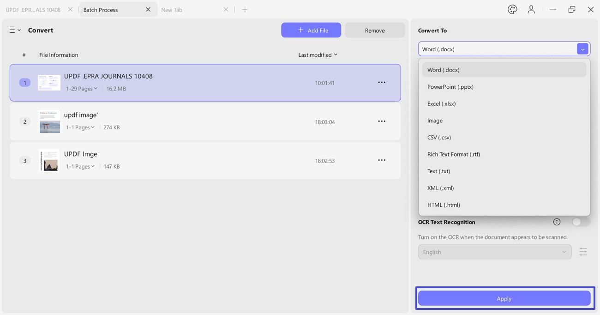Image resolution: width=600 pixels, height=315 pixels.
Task: Open the new tab plus icon
Action: coord(245,10)
